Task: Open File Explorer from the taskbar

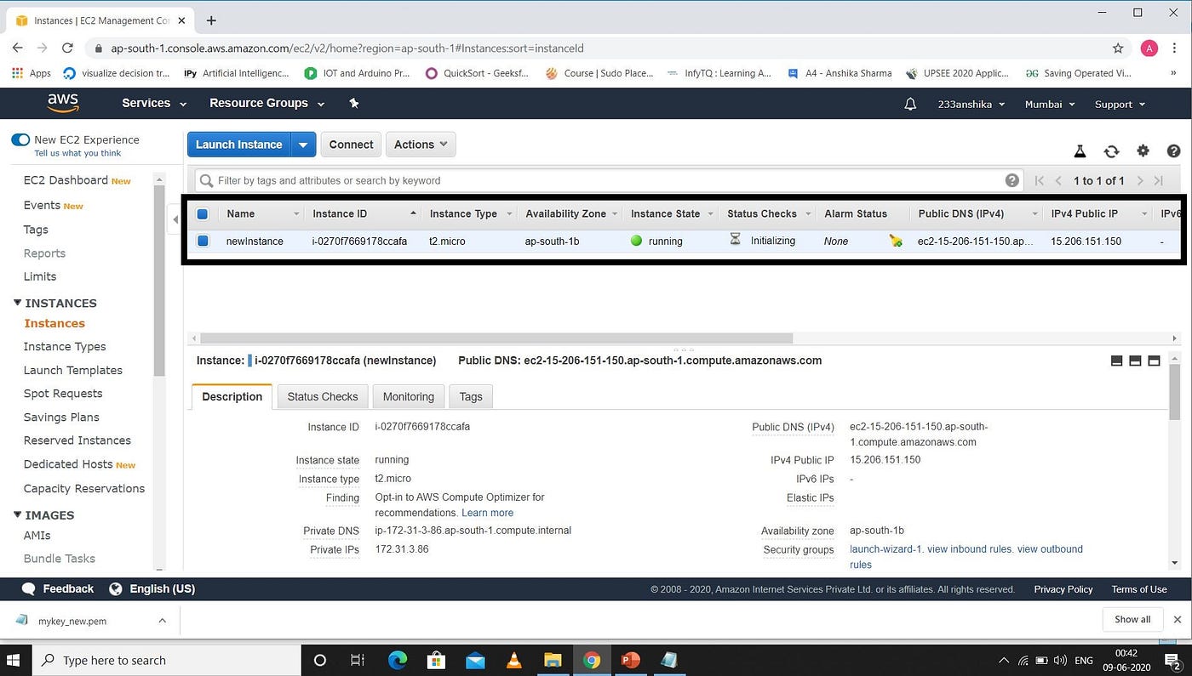Action: click(553, 660)
